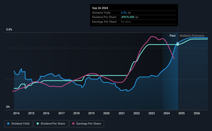Click the 2020 x-axis label
The width and height of the screenshot is (212, 131).
click(x=106, y=113)
